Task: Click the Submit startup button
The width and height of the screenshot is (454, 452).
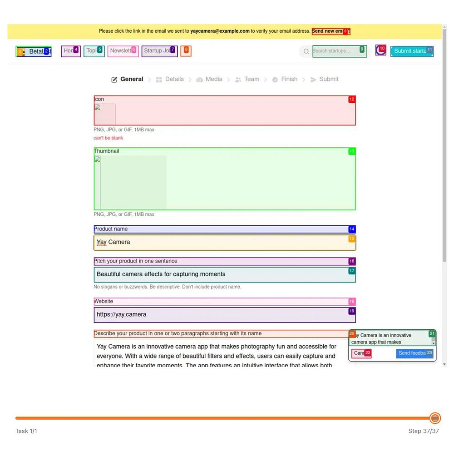Action: tap(412, 51)
